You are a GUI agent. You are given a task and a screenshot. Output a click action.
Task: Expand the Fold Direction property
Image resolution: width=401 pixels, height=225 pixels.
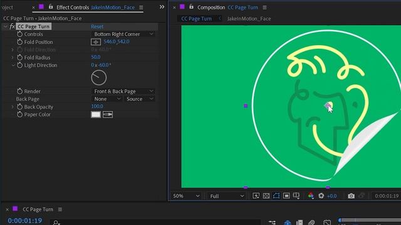(13, 49)
